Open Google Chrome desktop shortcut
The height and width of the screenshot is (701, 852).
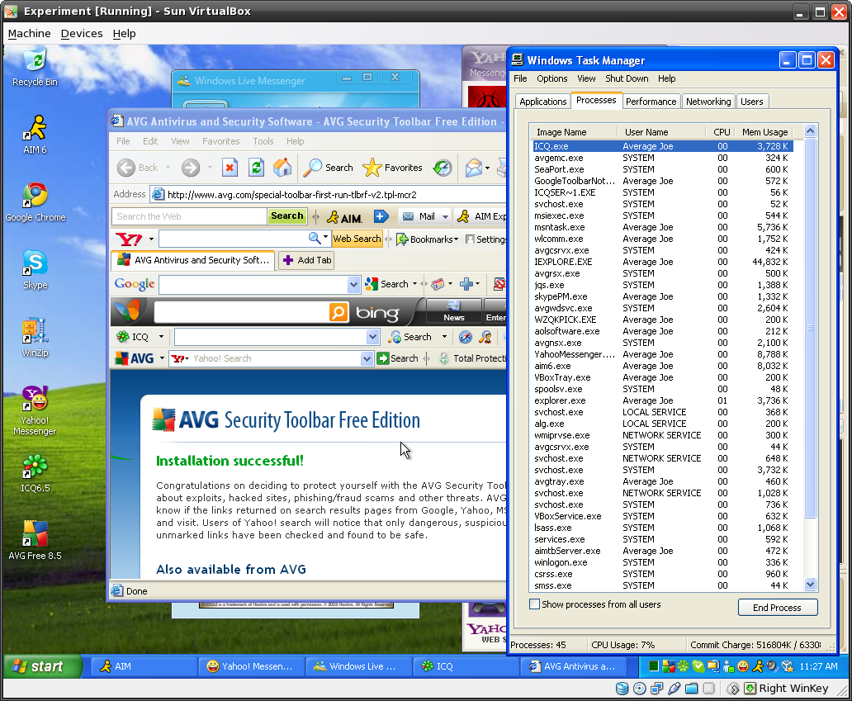(x=35, y=202)
